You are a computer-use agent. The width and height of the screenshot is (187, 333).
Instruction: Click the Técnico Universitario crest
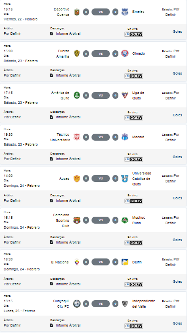point(77,137)
